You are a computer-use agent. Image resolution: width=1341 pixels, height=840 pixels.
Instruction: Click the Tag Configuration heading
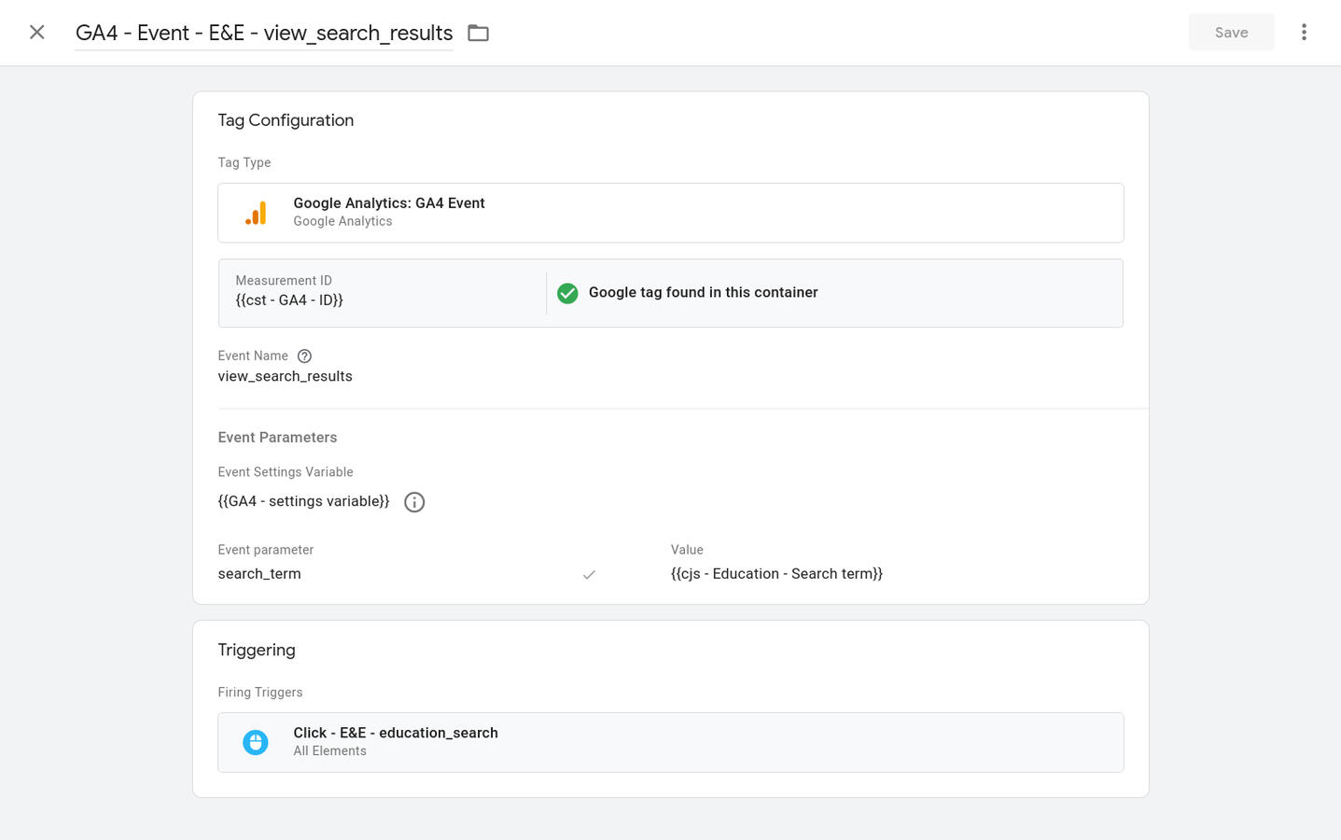point(286,120)
